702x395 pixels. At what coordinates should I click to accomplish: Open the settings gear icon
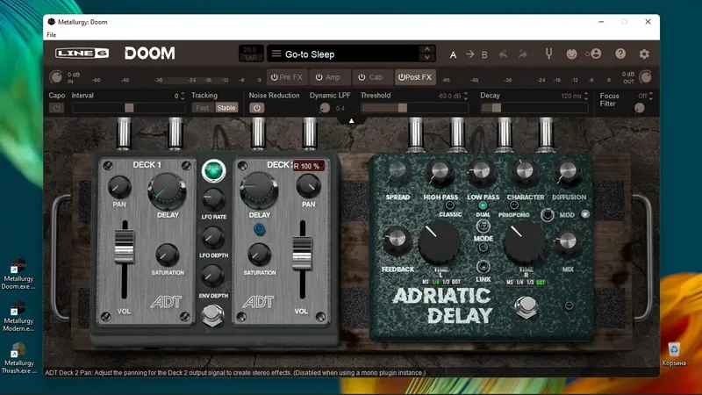pyautogui.click(x=644, y=54)
